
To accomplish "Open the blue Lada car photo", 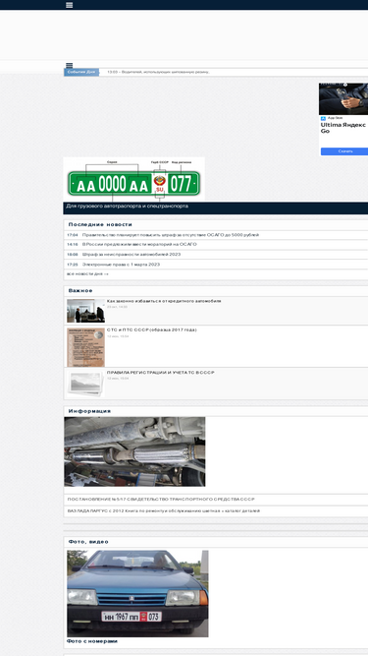I will click(137, 594).
